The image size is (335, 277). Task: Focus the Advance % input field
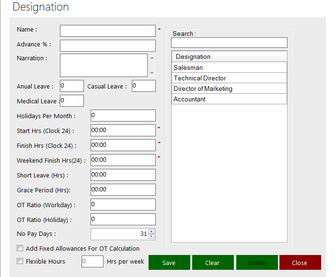107,45
